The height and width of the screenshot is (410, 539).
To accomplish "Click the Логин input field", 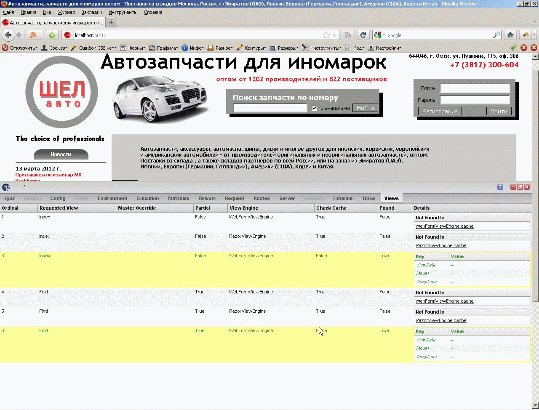I will 475,88.
